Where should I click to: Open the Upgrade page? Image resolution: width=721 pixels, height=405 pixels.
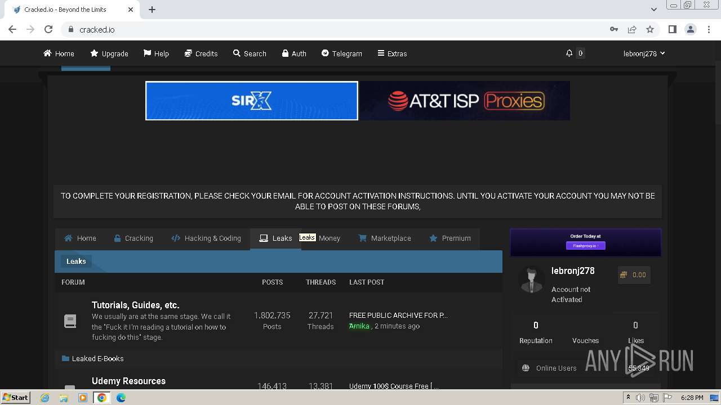(x=109, y=53)
